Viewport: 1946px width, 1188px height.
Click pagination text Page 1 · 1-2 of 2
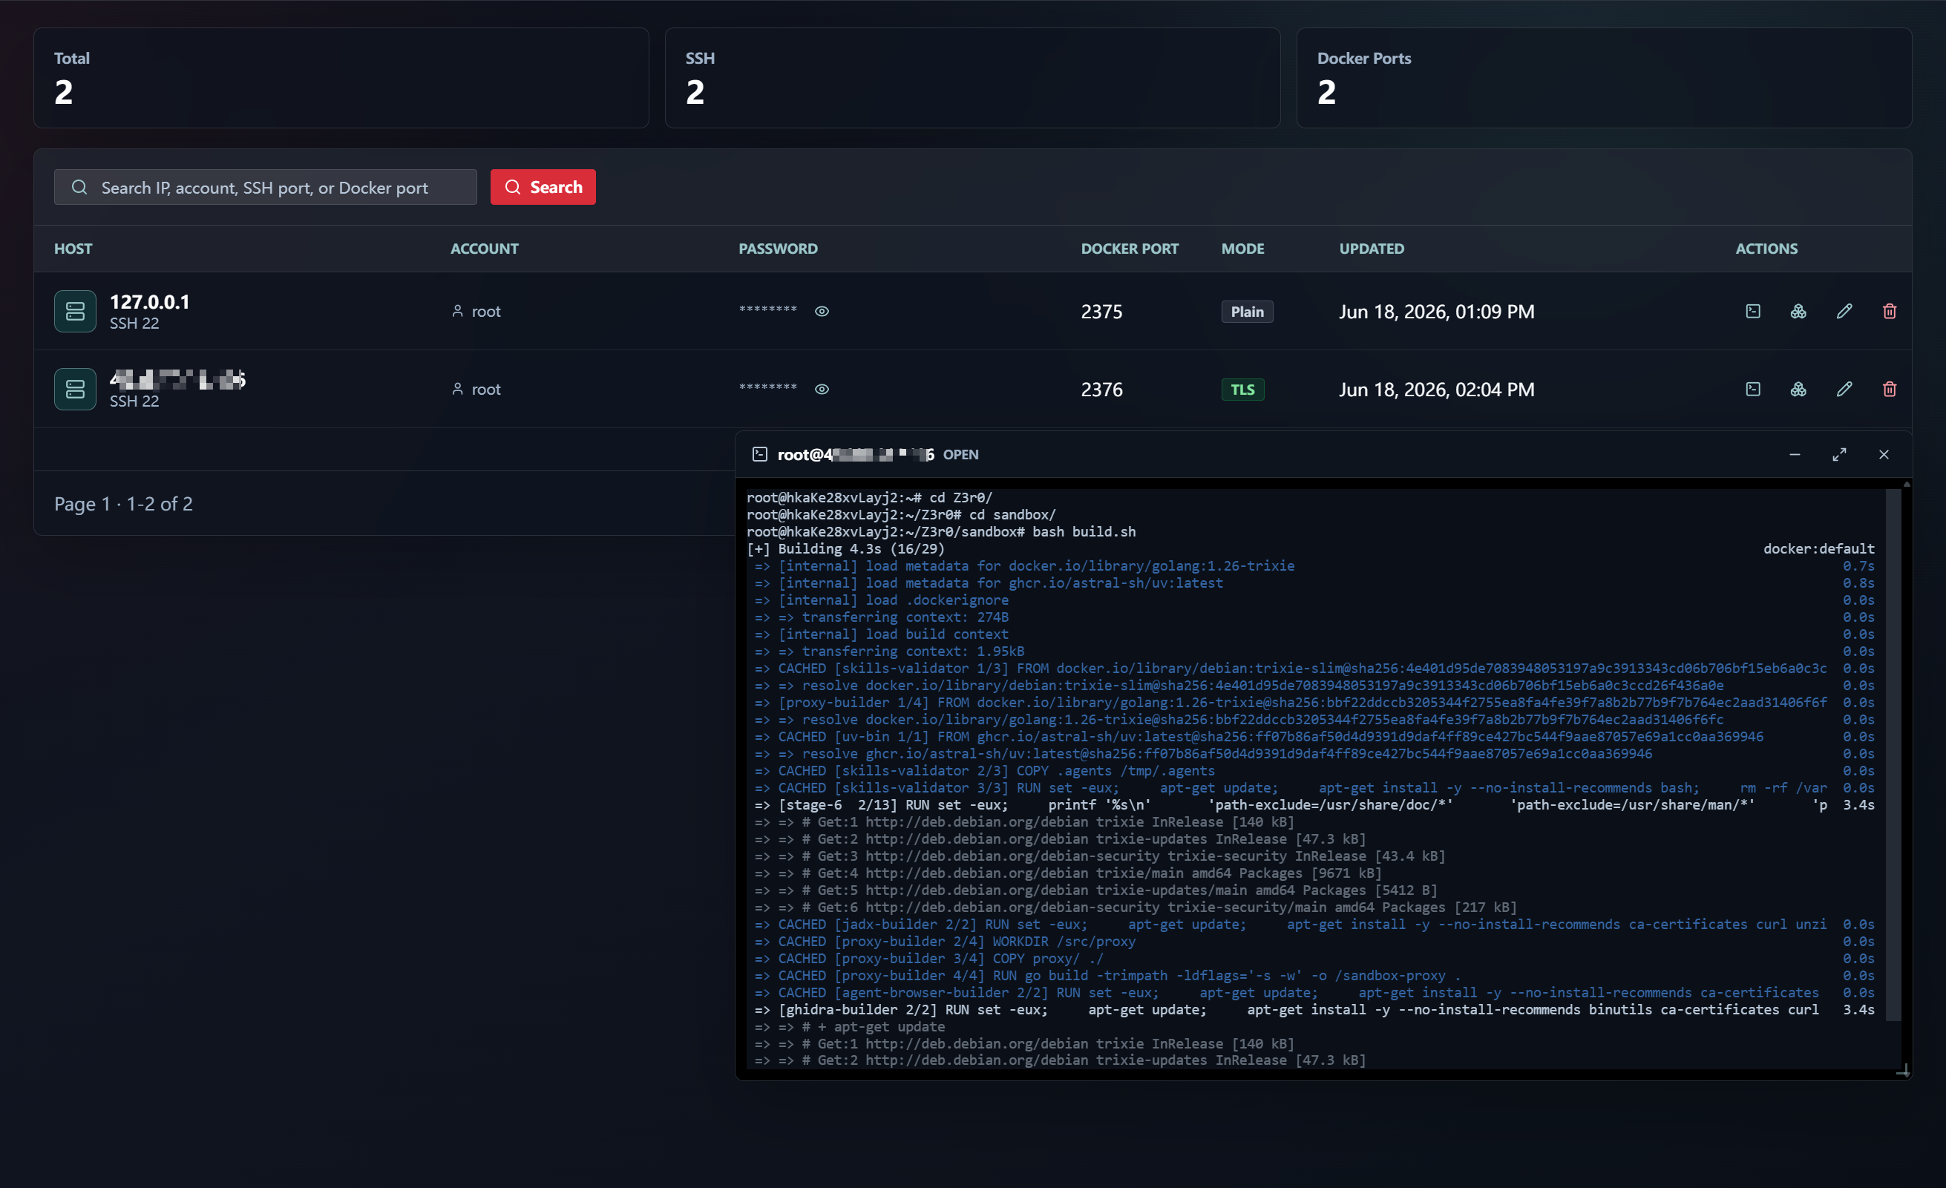tap(123, 504)
